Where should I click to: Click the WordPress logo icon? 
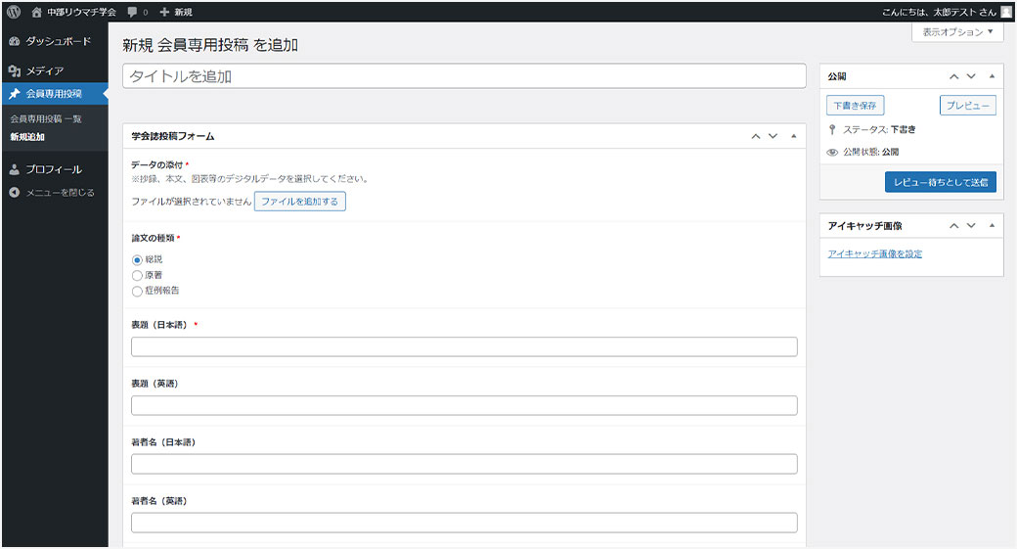[x=14, y=12]
